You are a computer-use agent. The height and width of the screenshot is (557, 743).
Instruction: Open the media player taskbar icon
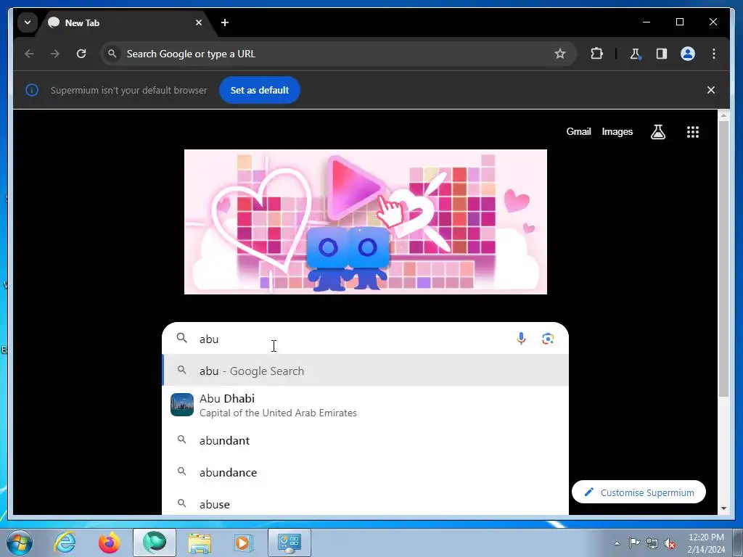[244, 542]
